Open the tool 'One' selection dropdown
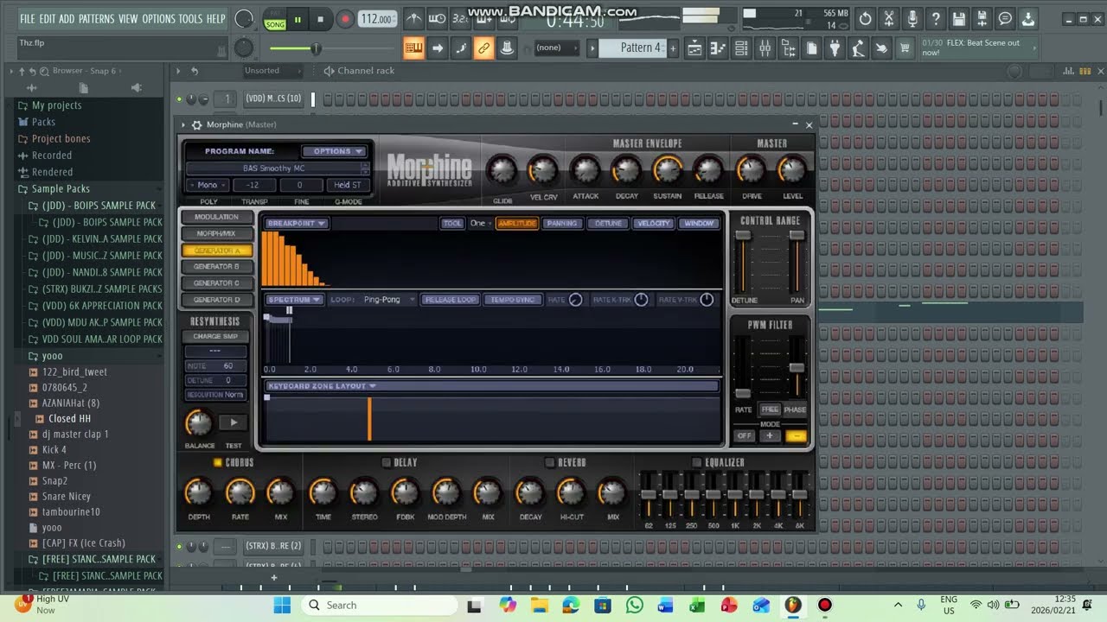The width and height of the screenshot is (1107, 622). point(480,224)
